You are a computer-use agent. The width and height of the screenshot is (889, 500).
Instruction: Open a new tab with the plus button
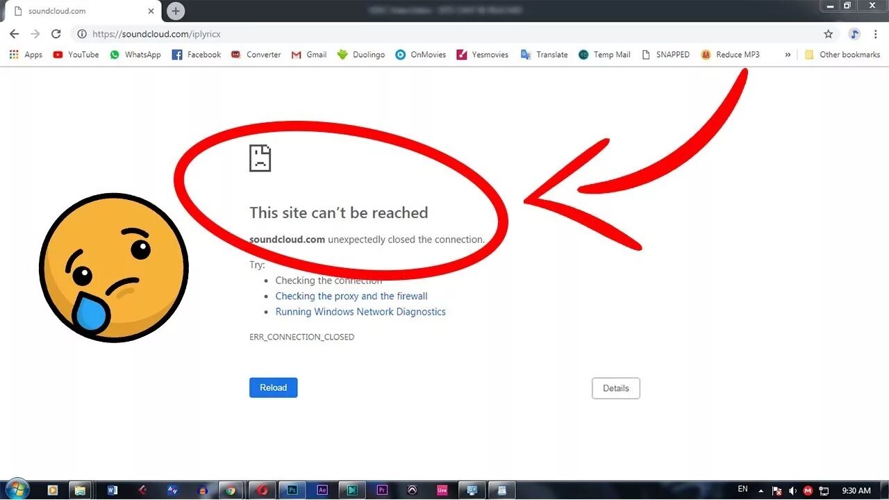176,11
